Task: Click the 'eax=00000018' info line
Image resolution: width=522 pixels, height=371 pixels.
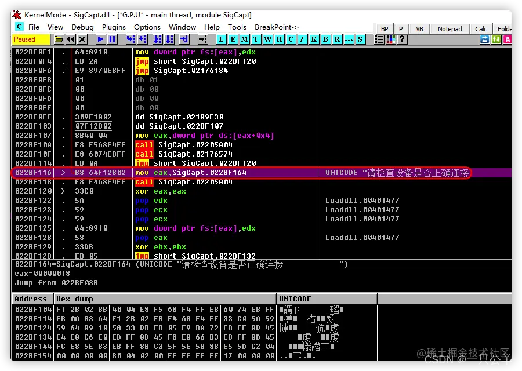Action: (x=42, y=274)
